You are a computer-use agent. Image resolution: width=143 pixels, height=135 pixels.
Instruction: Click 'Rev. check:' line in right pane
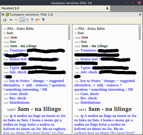(x=89, y=98)
